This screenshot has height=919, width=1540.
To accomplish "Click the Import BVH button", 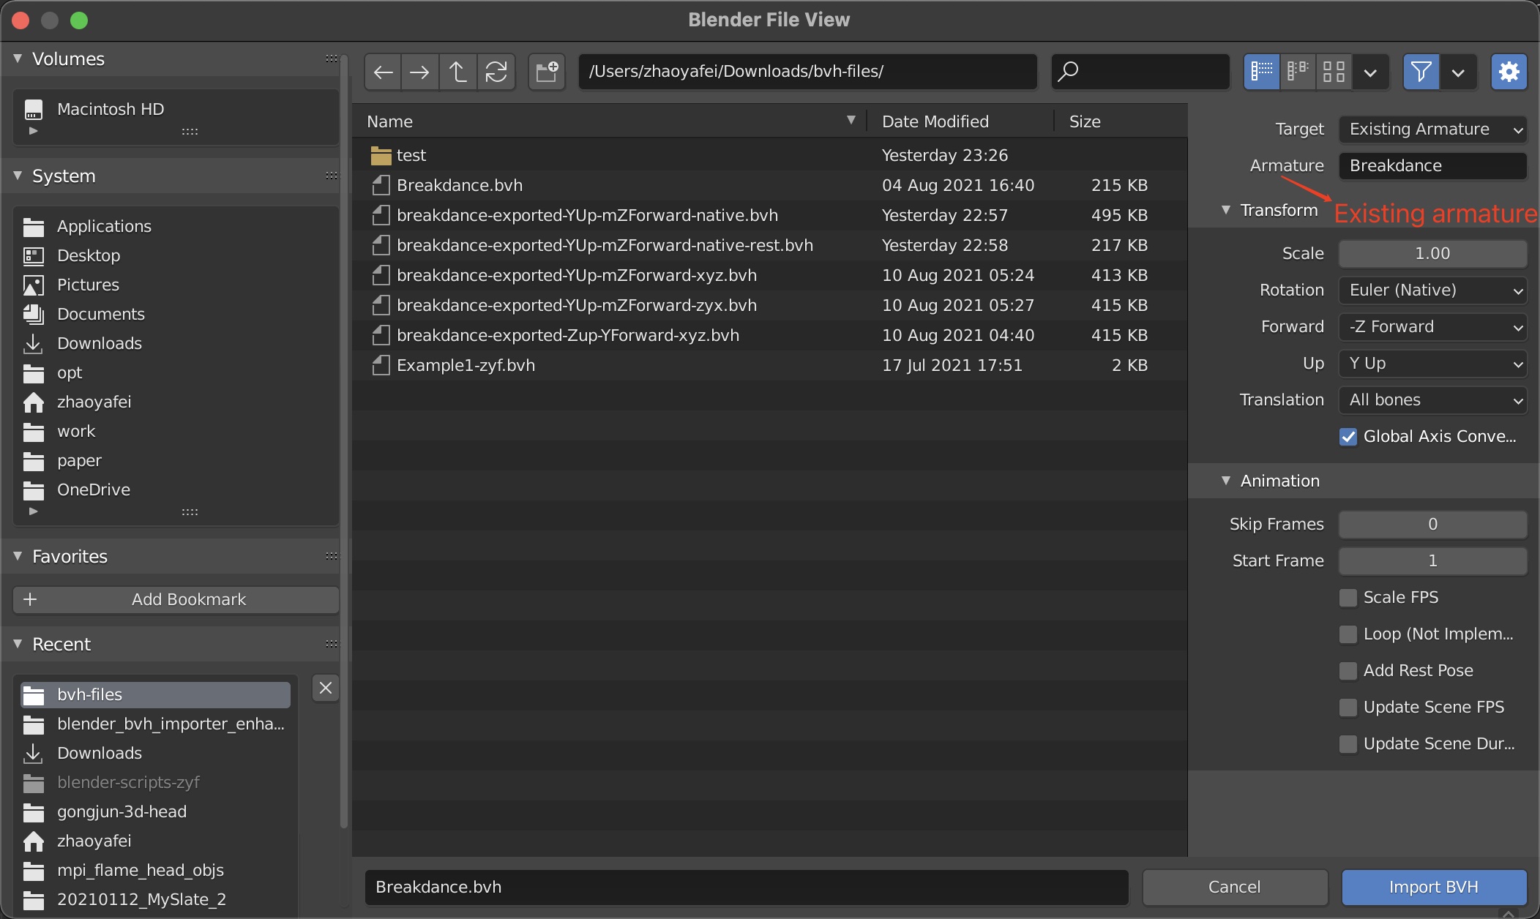I will [1433, 887].
